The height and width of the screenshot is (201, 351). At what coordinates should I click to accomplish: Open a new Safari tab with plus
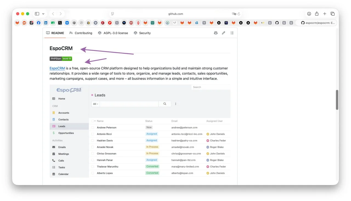point(325,14)
